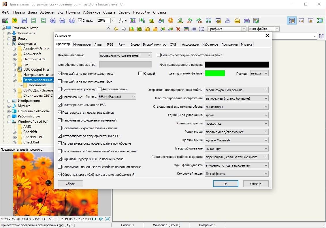Click the zoom in plus icon

[x=53, y=20]
